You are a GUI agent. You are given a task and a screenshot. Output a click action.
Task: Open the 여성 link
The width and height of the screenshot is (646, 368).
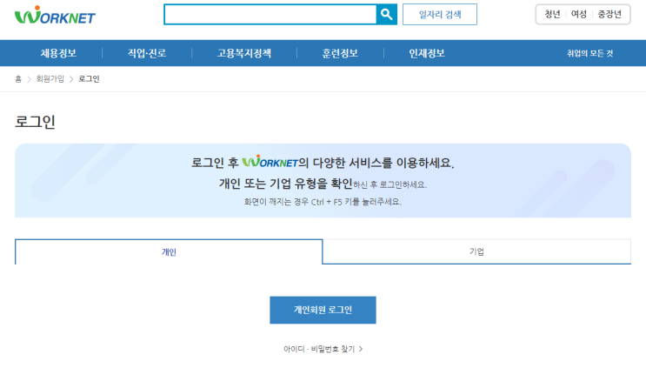tap(579, 15)
